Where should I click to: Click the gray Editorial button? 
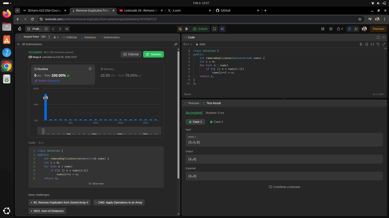131,54
